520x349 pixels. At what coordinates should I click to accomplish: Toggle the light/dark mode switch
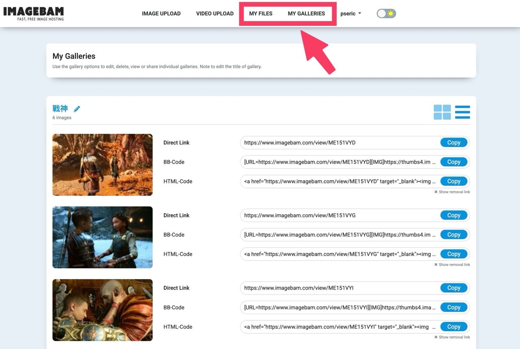coord(386,13)
